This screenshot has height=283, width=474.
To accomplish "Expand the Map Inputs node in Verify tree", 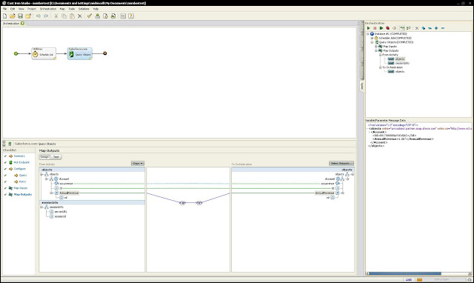I will point(376,47).
